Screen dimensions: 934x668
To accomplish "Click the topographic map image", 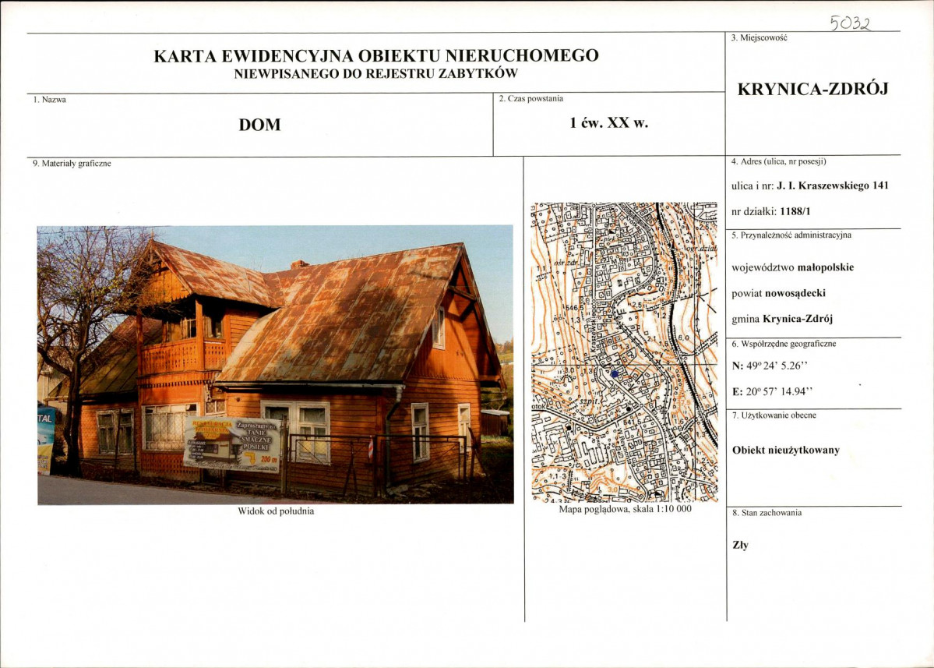I will click(x=624, y=352).
